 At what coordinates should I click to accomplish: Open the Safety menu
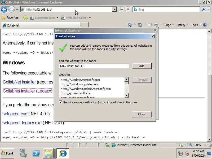pyautogui.click(x=182, y=25)
